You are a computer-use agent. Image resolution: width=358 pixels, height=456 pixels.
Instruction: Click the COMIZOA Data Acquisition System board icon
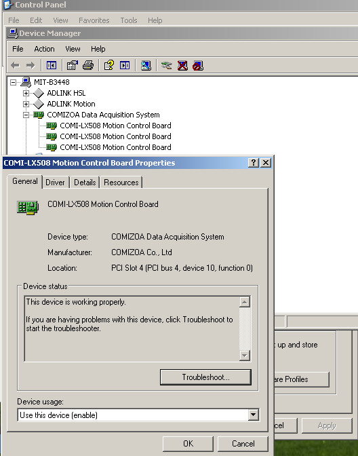point(39,115)
